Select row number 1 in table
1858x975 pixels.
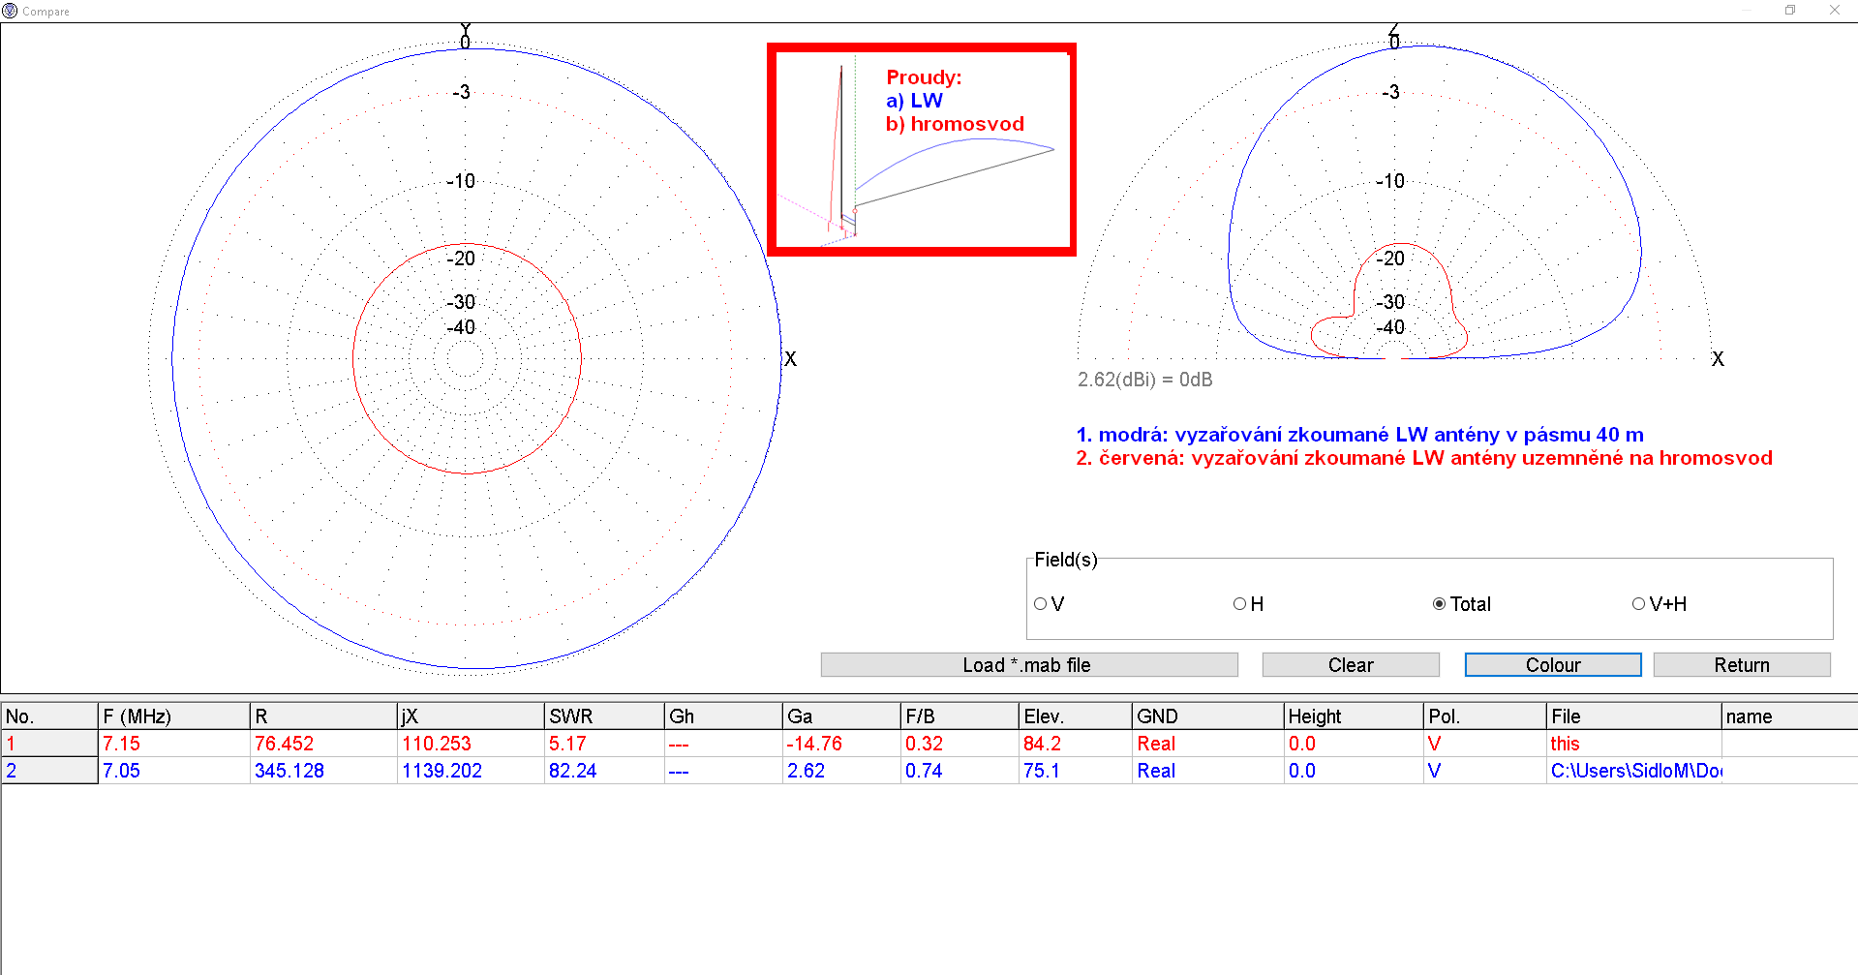coord(48,744)
